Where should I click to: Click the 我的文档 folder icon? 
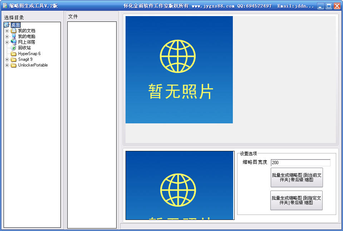pyautogui.click(x=14, y=31)
